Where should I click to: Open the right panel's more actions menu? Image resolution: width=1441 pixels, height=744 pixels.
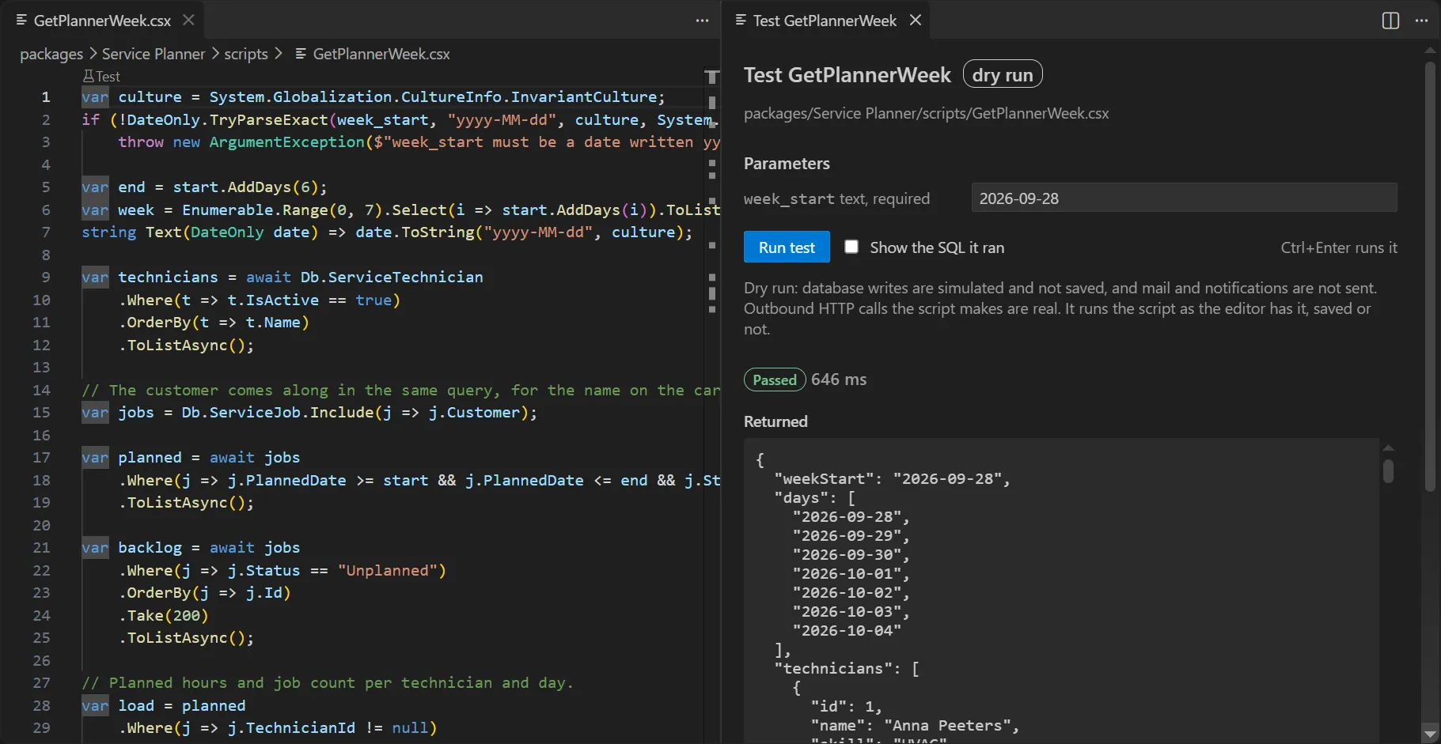(x=1421, y=21)
